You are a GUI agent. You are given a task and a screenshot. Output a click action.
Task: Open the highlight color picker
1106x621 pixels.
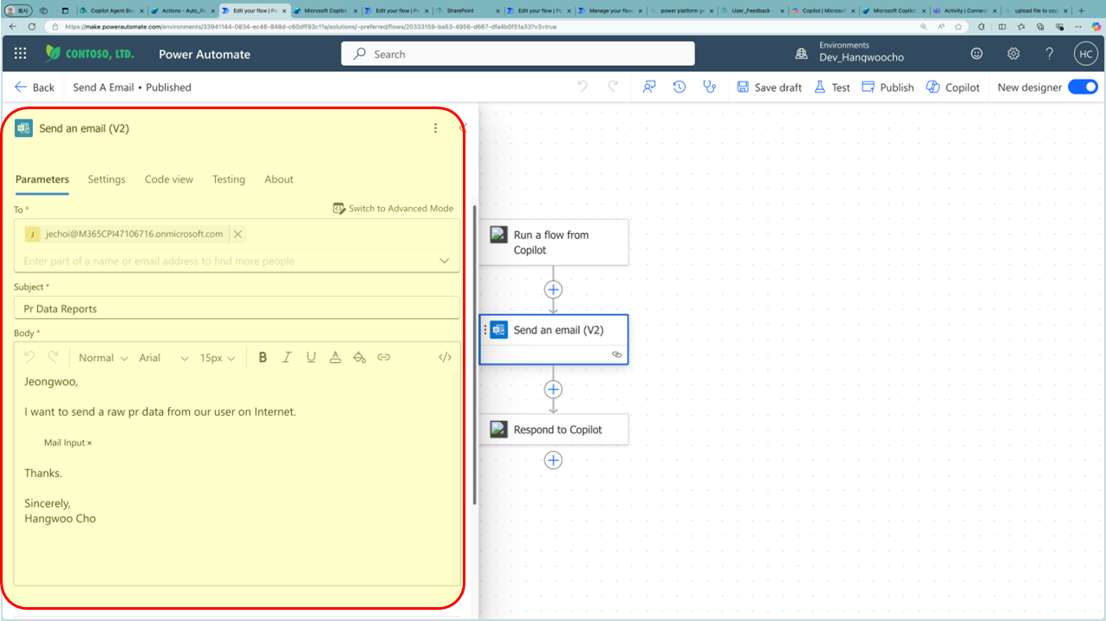pyautogui.click(x=360, y=357)
